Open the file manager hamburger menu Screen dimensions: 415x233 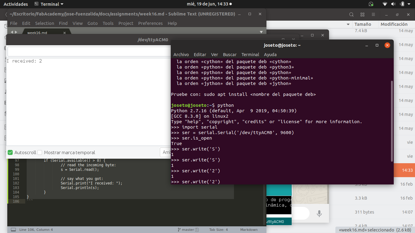pos(373,15)
